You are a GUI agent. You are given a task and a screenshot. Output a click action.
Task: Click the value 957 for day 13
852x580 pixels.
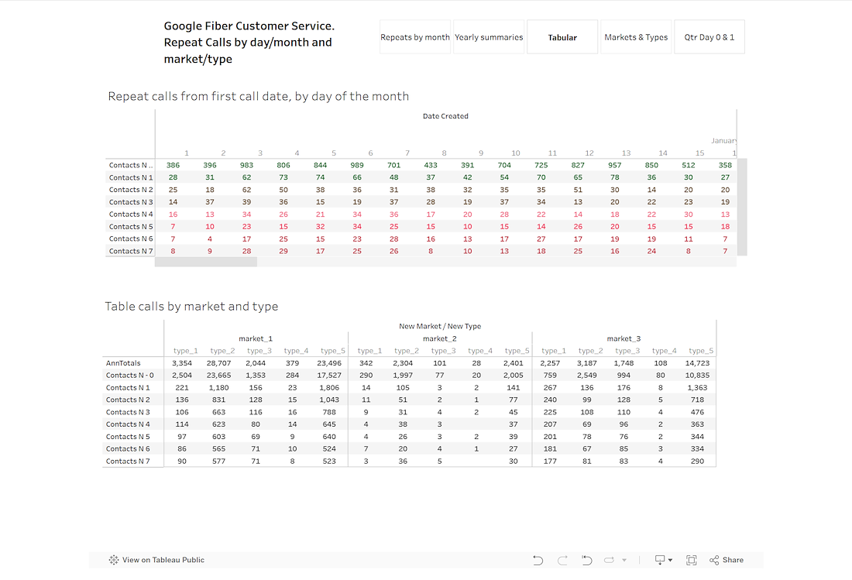point(614,165)
